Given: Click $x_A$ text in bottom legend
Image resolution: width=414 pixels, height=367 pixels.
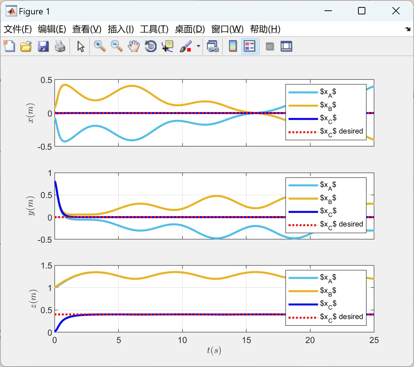Looking at the screenshot, I should pos(328,278).
